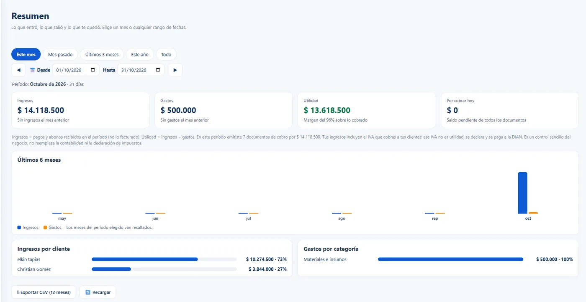Viewport: 586px width, 302px height.
Task: Click client name 'Christian Gomez'
Action: pos(34,269)
